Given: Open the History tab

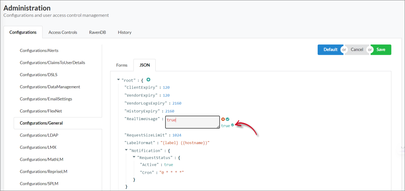Looking at the screenshot, I should (x=124, y=32).
